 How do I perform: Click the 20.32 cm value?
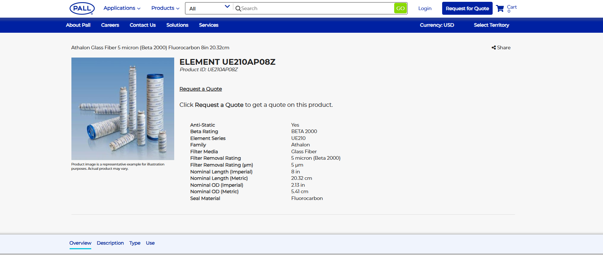(x=301, y=178)
